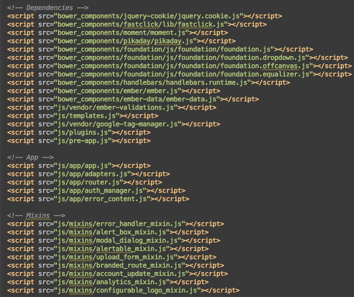The width and height of the screenshot is (354, 297).
Task: Click the analytics_mixin.js line
Action: [x=108, y=282]
